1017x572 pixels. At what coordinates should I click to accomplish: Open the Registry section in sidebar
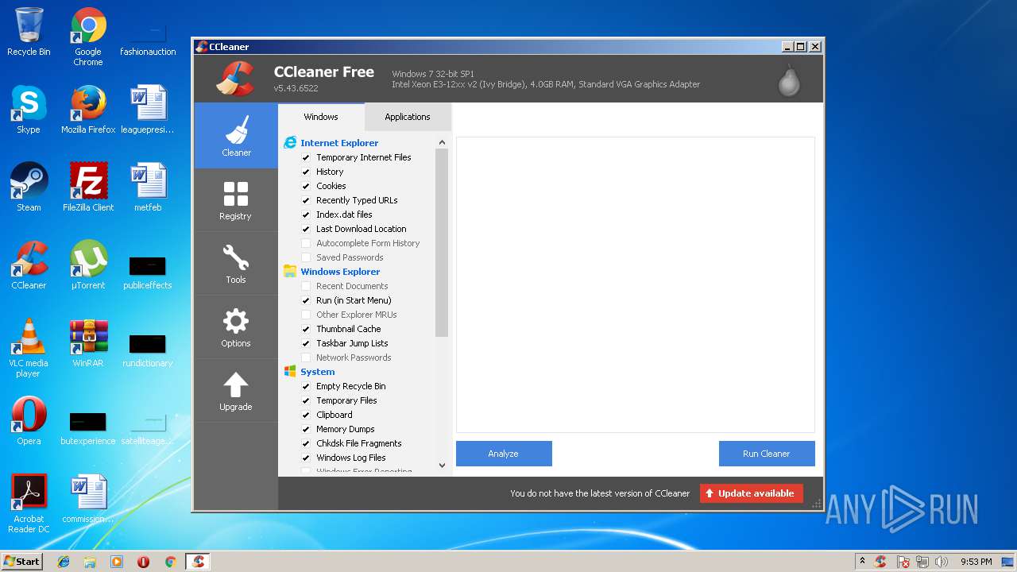pyautogui.click(x=236, y=199)
